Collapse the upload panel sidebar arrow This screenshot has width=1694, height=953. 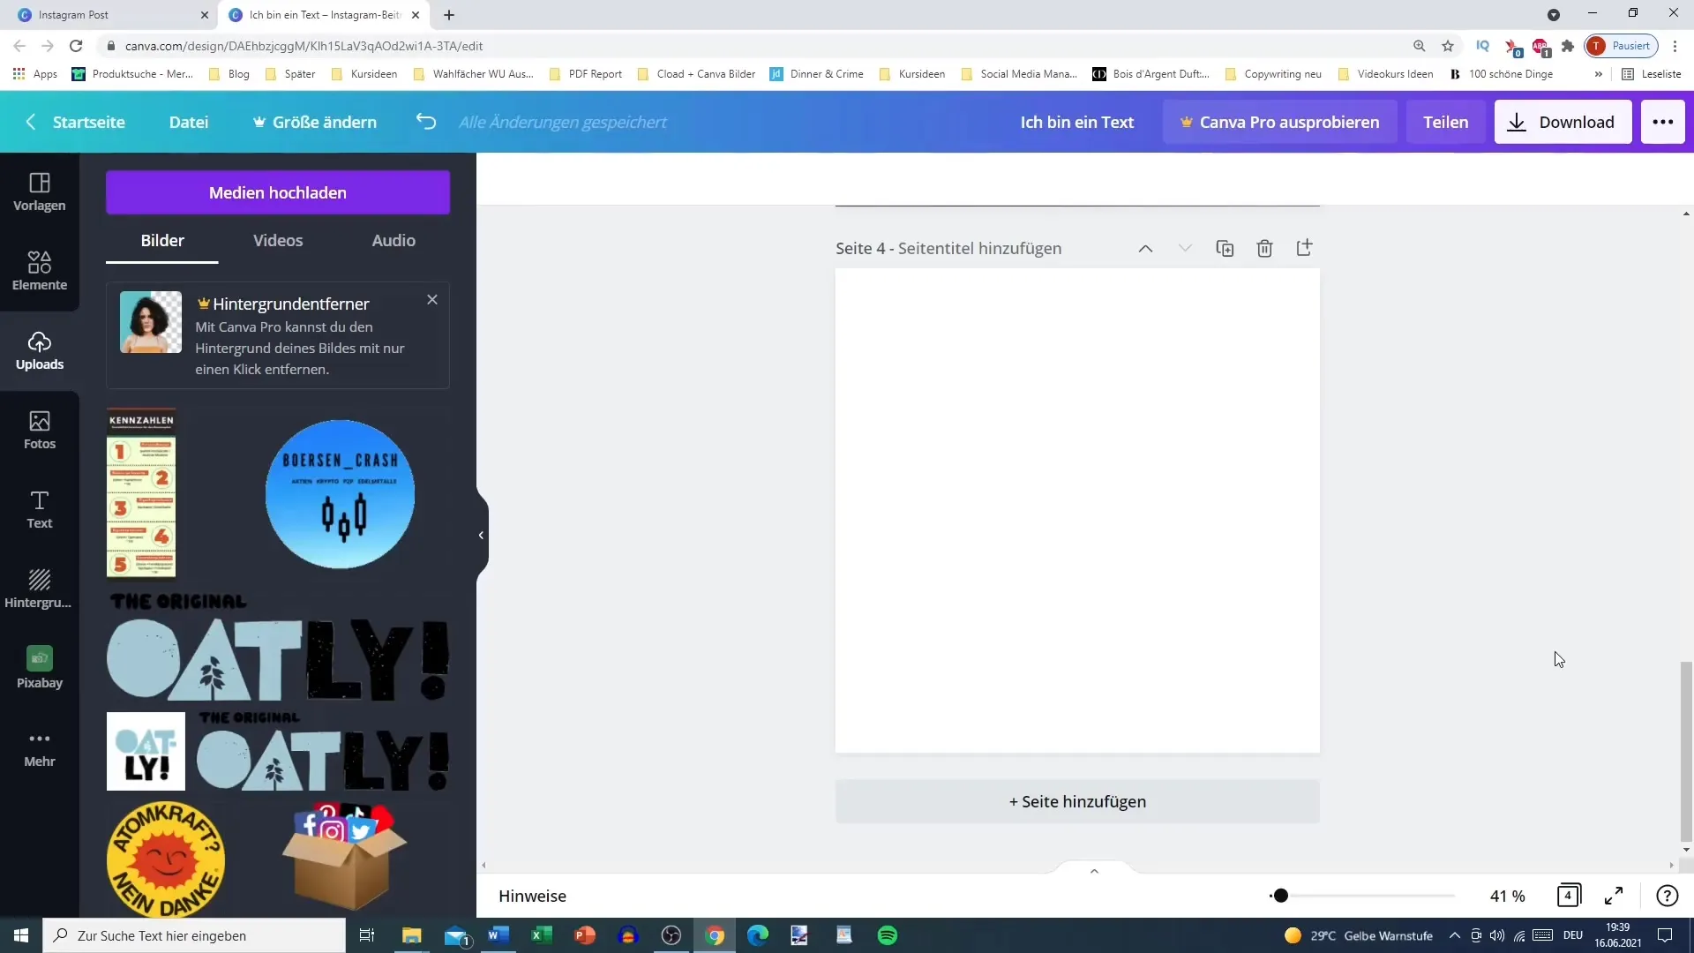pos(481,534)
